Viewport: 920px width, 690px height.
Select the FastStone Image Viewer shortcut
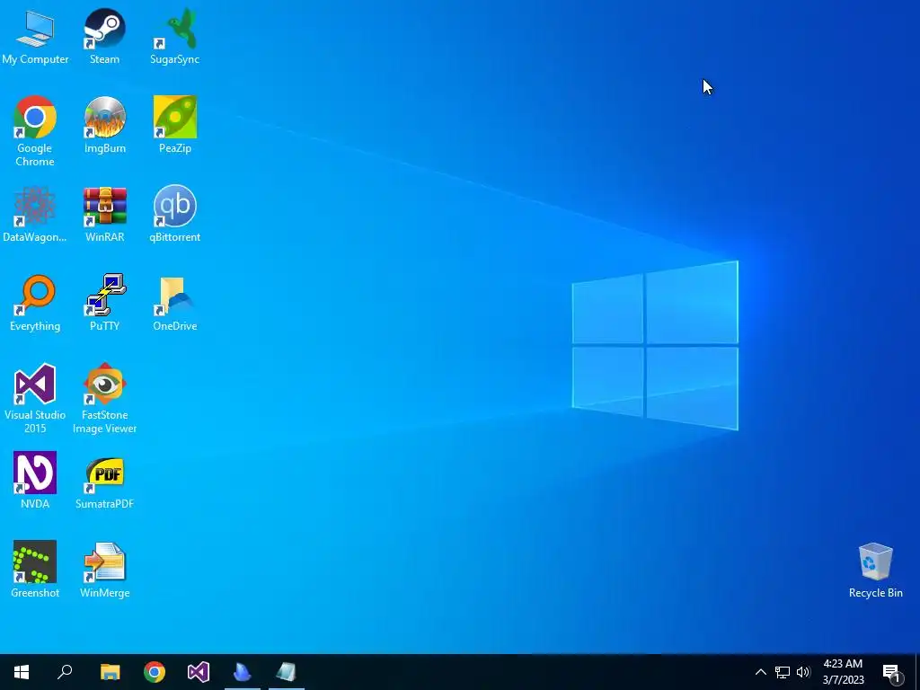coord(104,398)
